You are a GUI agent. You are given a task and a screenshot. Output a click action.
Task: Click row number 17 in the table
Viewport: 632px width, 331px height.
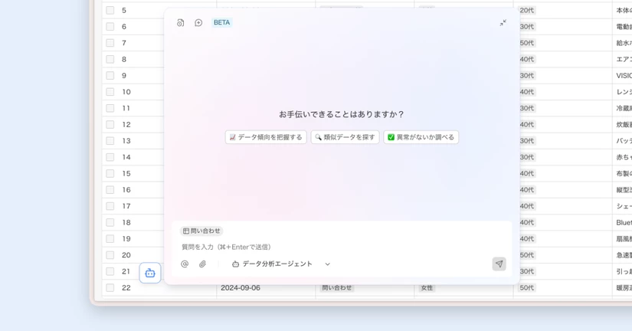pos(126,206)
